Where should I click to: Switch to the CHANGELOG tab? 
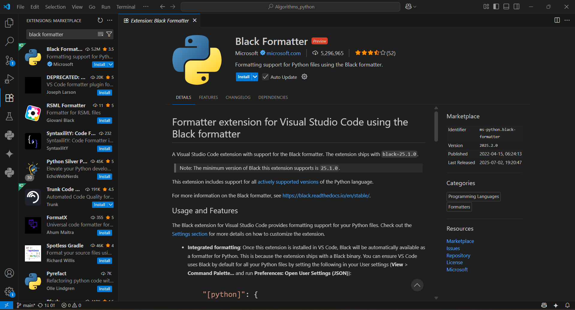[x=238, y=97]
